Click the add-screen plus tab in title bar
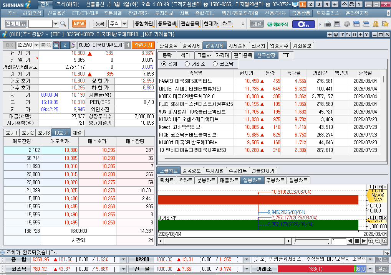 click(335, 4)
